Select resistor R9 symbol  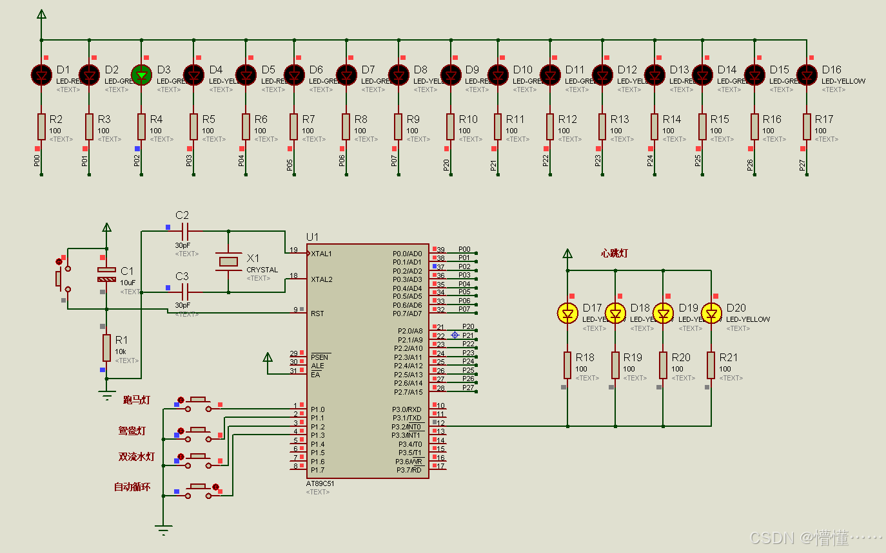coord(399,127)
